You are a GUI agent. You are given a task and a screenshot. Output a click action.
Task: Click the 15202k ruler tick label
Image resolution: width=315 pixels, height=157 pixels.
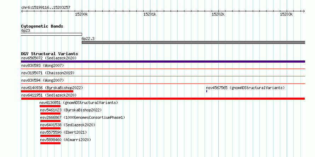(218, 14)
